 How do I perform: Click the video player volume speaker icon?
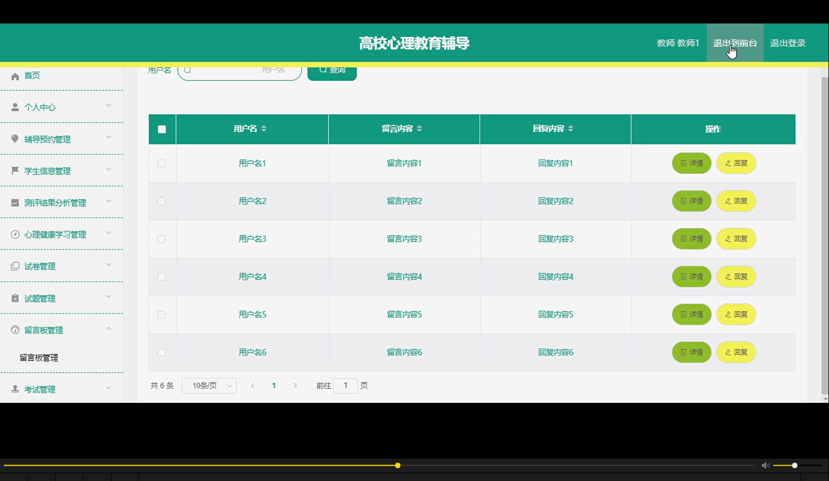pos(765,465)
